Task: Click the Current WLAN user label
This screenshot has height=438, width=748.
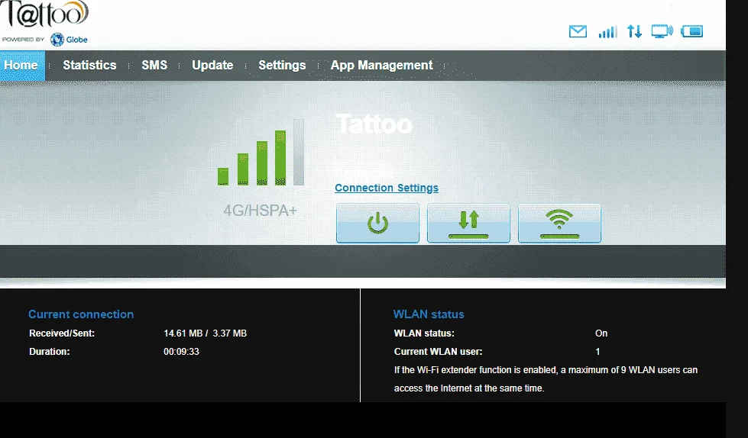Action: pos(438,352)
